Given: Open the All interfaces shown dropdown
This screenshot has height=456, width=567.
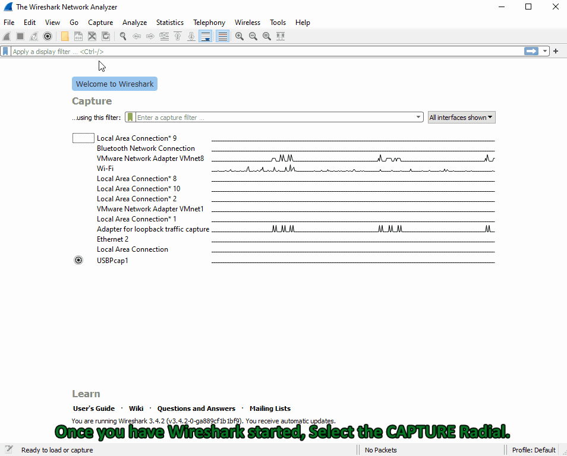Looking at the screenshot, I should point(461,118).
